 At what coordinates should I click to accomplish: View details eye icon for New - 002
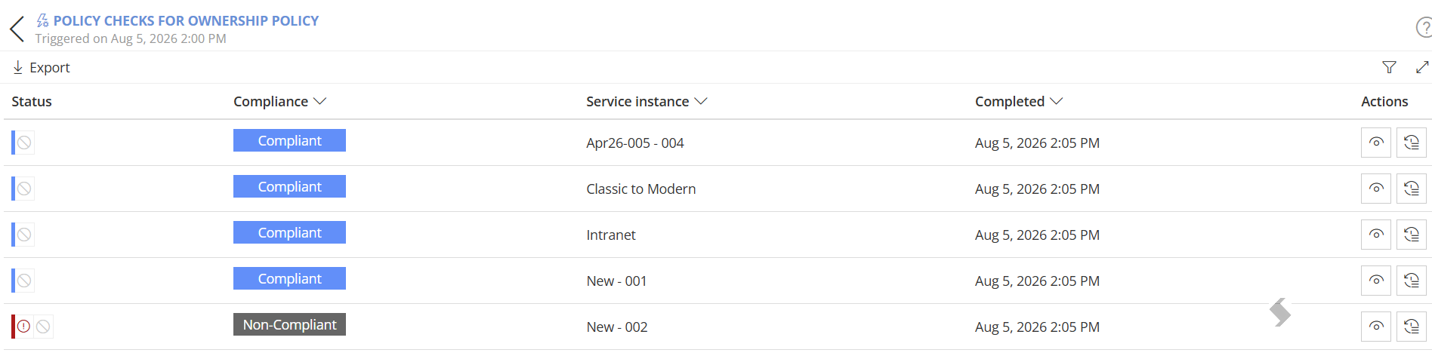click(1376, 327)
